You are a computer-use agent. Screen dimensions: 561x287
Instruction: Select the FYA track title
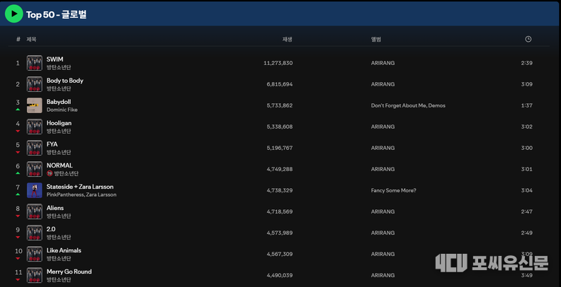click(x=52, y=144)
